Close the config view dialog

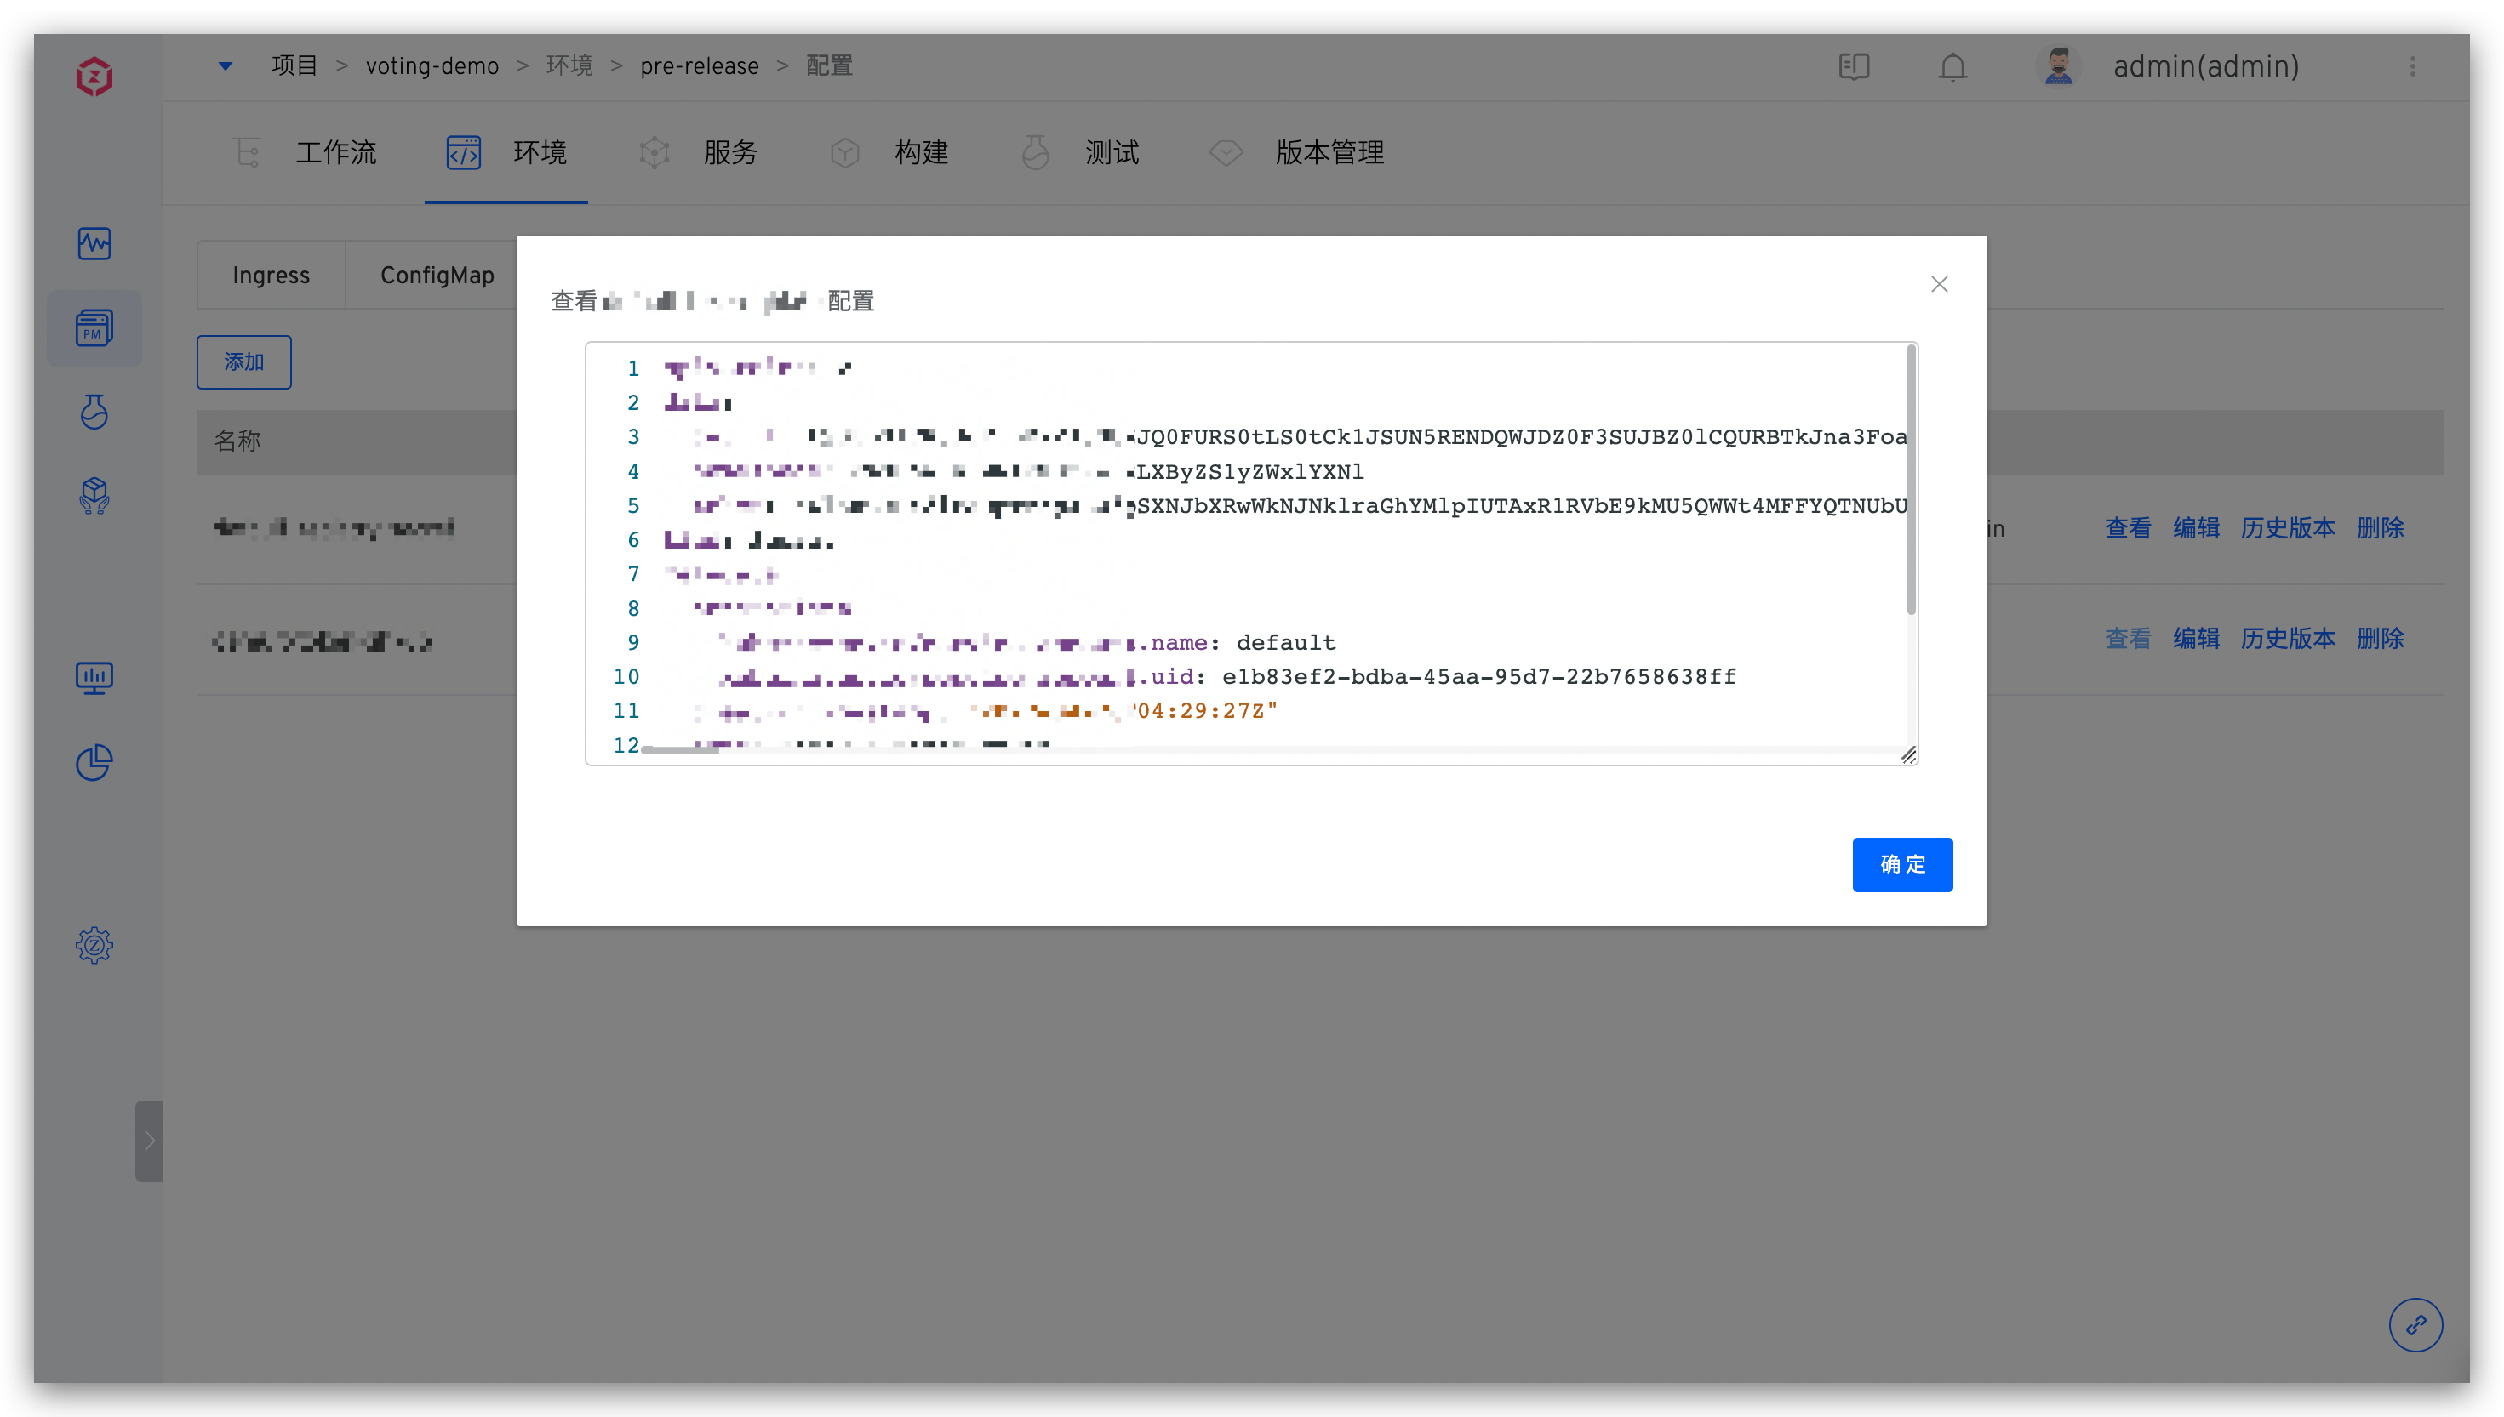click(1940, 284)
